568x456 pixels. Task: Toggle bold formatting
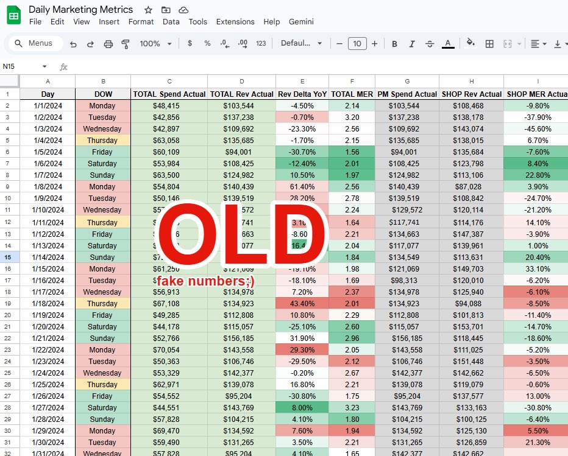click(394, 44)
